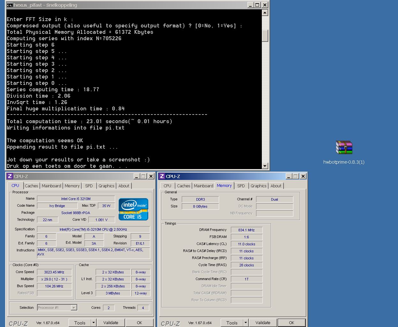The image size is (398, 327).
Task: Open About tab in right CPU-Z window
Action: pyautogui.click(x=276, y=186)
